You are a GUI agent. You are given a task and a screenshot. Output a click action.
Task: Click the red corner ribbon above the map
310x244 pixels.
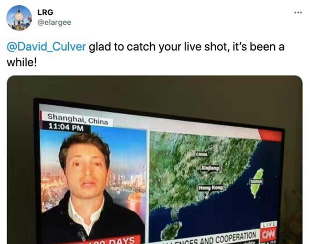click(270, 136)
